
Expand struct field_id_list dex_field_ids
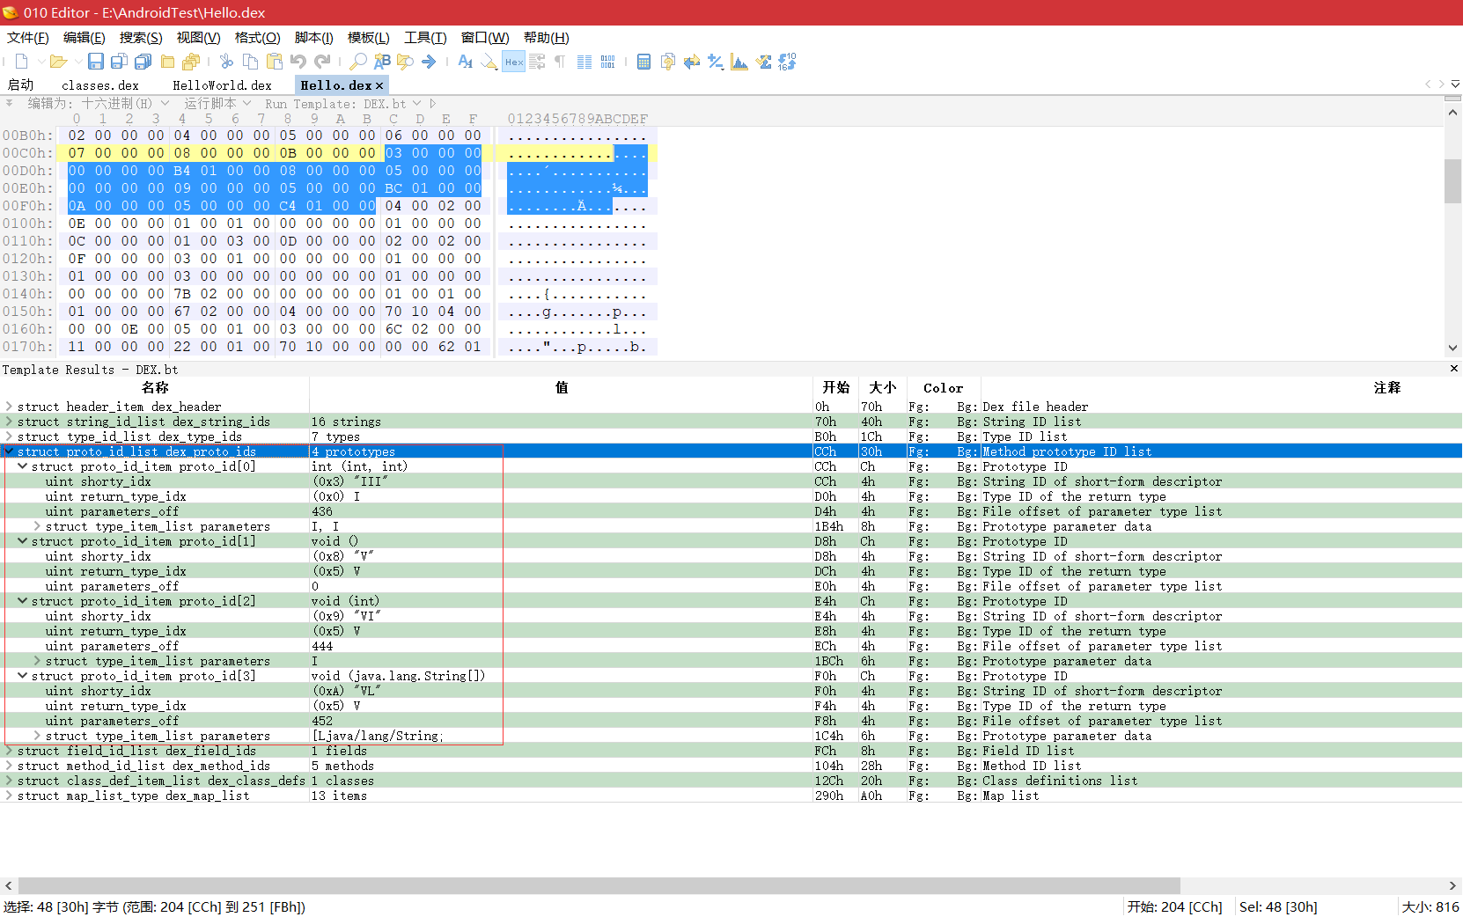(9, 751)
